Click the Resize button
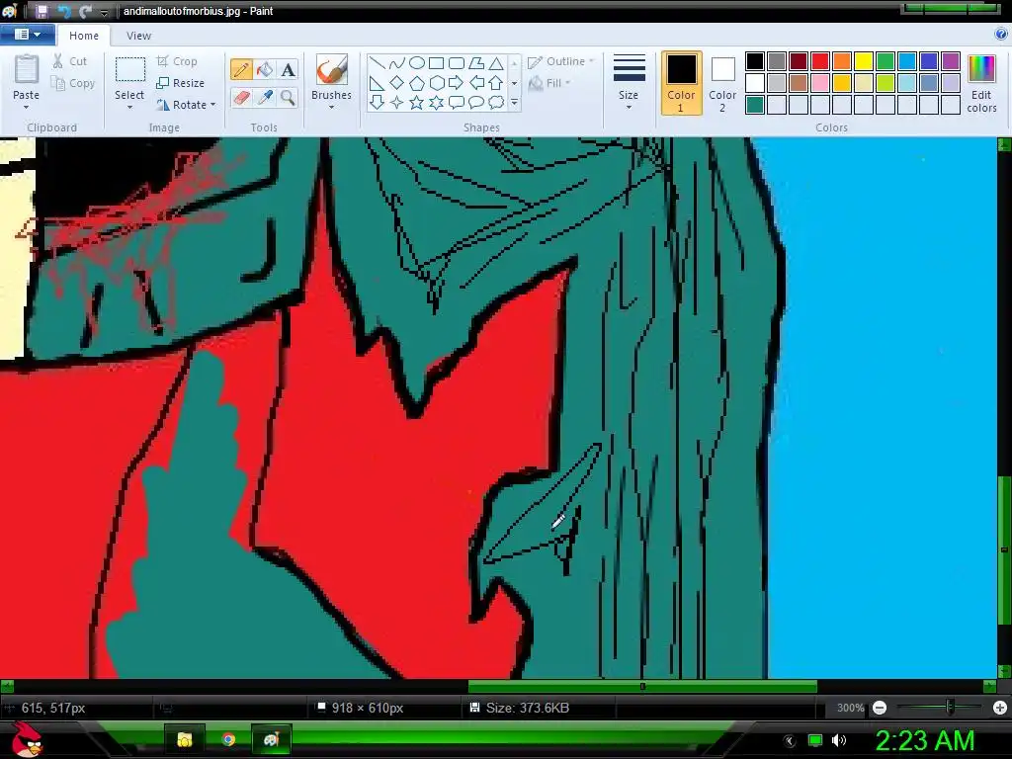Screen dimensions: 1012x759 (181, 83)
